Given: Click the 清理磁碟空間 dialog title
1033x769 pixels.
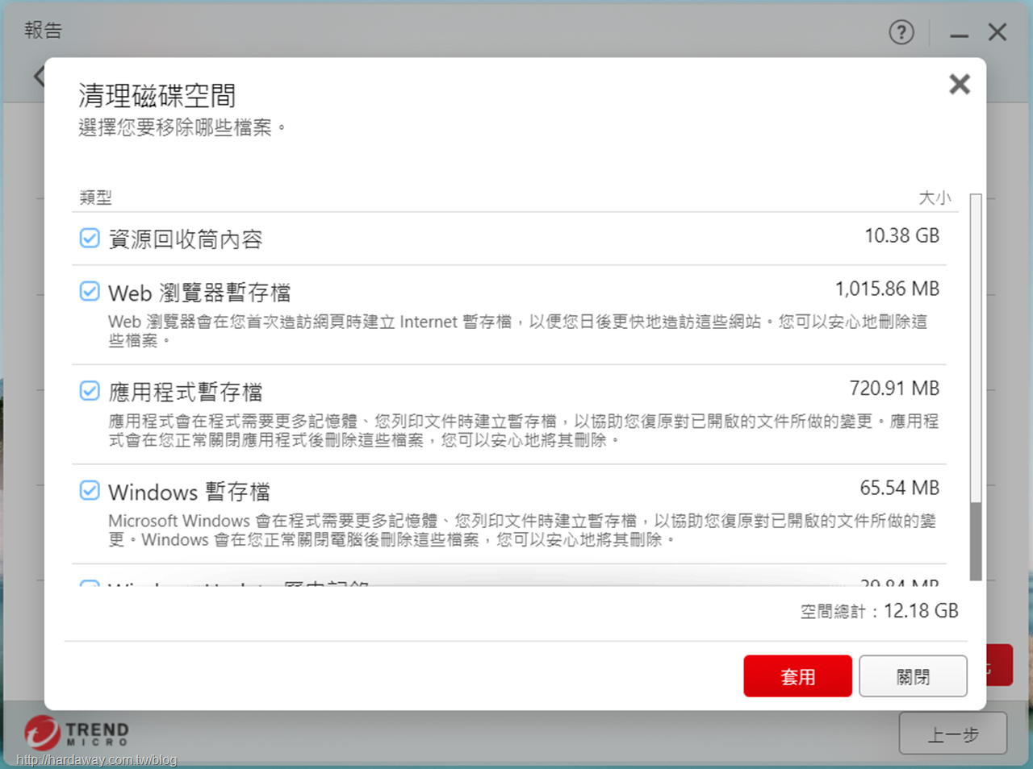Looking at the screenshot, I should 157,96.
